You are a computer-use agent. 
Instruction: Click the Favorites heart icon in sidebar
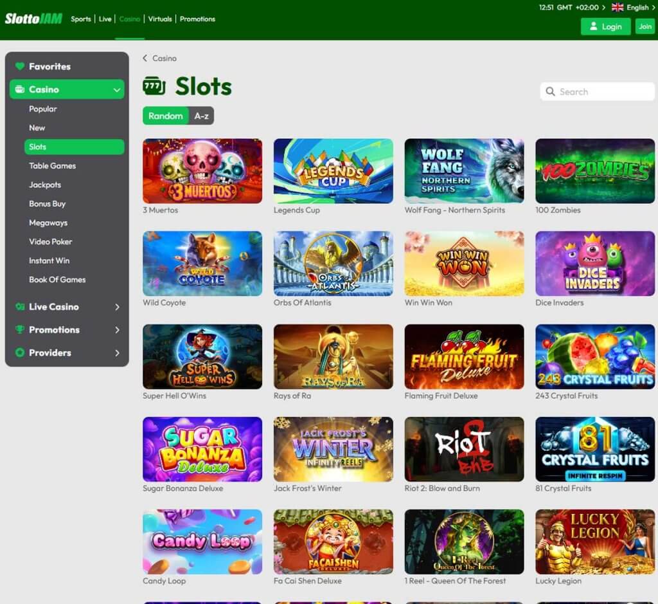[21, 66]
